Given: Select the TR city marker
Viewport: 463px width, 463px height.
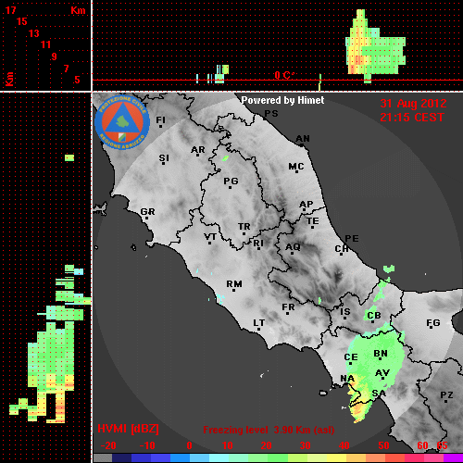Looking at the screenshot, I should (244, 233).
